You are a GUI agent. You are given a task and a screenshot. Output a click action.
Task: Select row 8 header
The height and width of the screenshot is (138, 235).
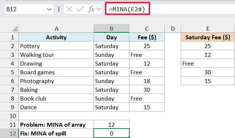[9, 98]
